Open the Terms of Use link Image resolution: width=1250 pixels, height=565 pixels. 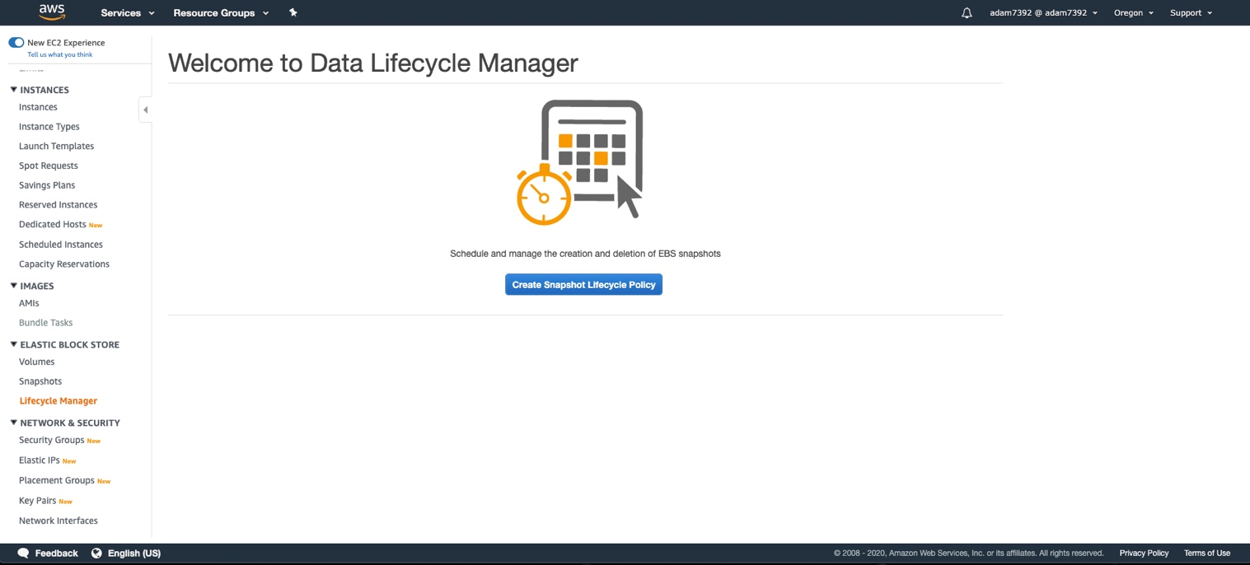tap(1206, 553)
